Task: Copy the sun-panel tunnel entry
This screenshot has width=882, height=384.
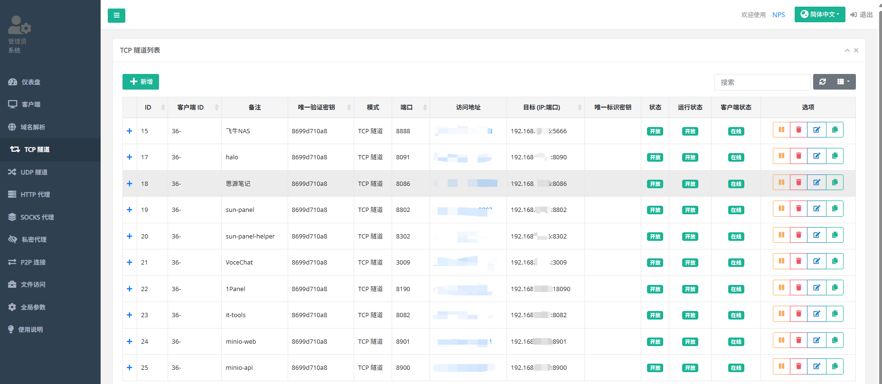Action: [835, 209]
